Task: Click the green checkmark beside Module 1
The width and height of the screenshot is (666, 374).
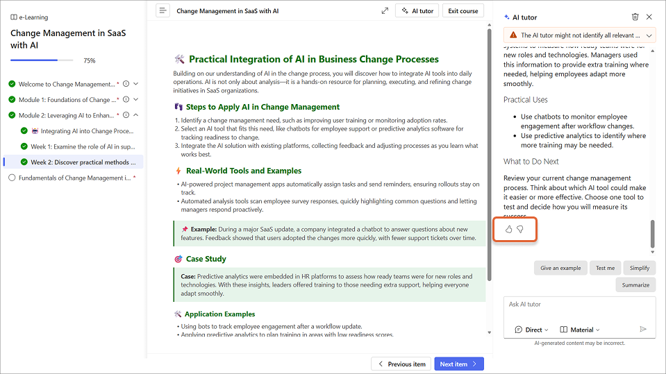Action: [12, 99]
